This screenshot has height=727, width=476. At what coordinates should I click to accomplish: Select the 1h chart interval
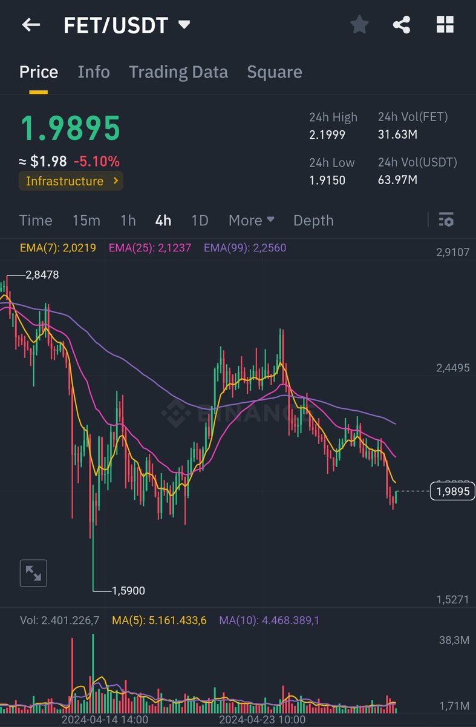tap(128, 221)
